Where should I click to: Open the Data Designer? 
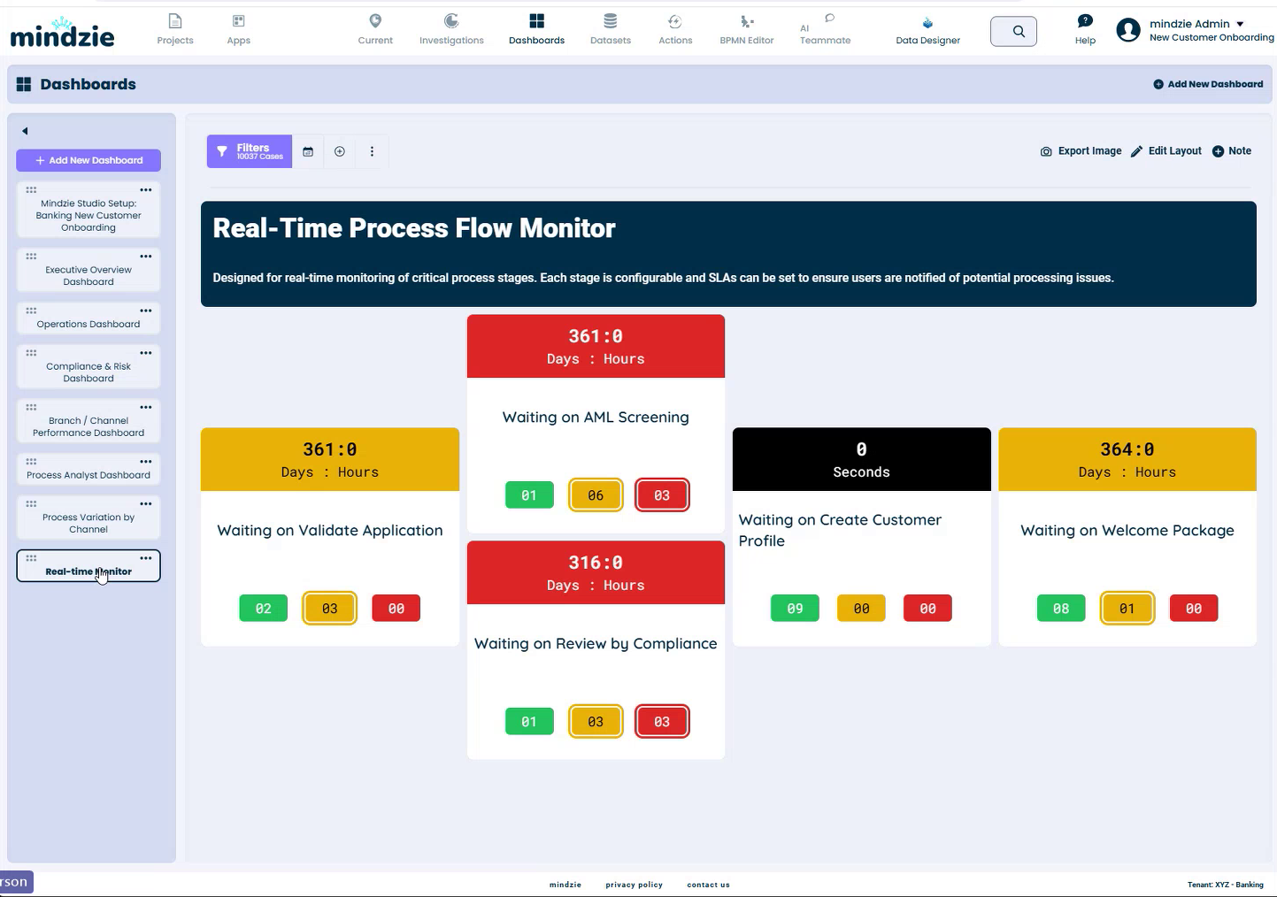click(927, 29)
